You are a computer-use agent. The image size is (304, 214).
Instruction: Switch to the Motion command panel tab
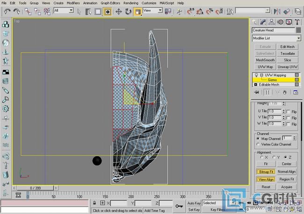click(280, 22)
